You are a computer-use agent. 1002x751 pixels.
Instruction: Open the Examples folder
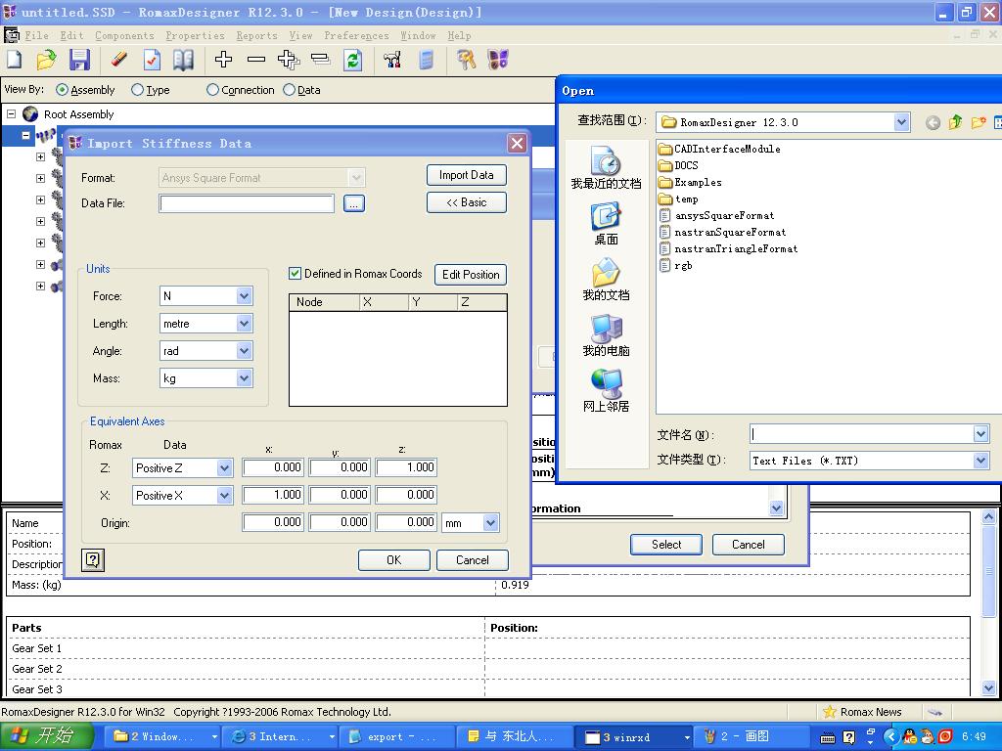[690, 183]
